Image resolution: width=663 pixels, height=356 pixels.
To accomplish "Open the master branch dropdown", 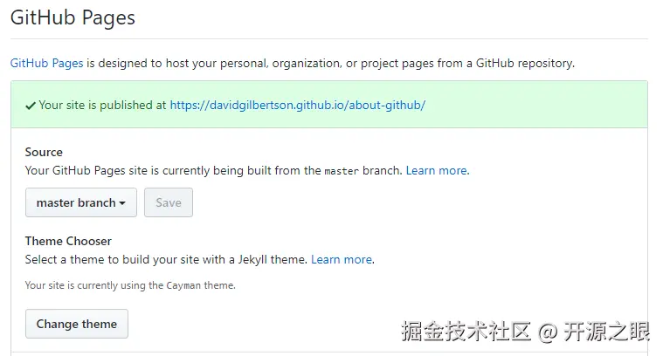I will point(80,202).
